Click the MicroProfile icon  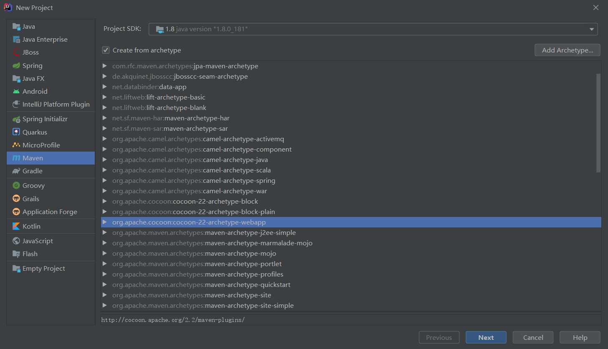(x=16, y=145)
